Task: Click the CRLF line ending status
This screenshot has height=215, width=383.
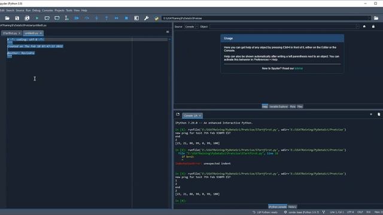Action: (360, 213)
